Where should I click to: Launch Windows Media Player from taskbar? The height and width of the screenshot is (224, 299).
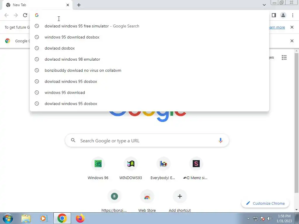click(x=44, y=218)
